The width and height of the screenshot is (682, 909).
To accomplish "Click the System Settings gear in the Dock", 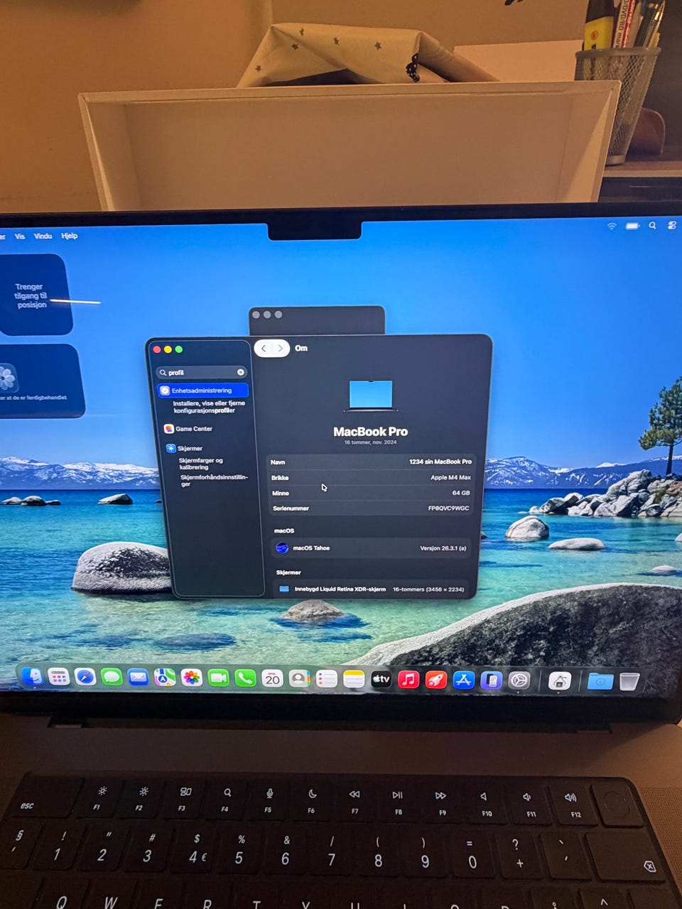I will click(x=519, y=680).
